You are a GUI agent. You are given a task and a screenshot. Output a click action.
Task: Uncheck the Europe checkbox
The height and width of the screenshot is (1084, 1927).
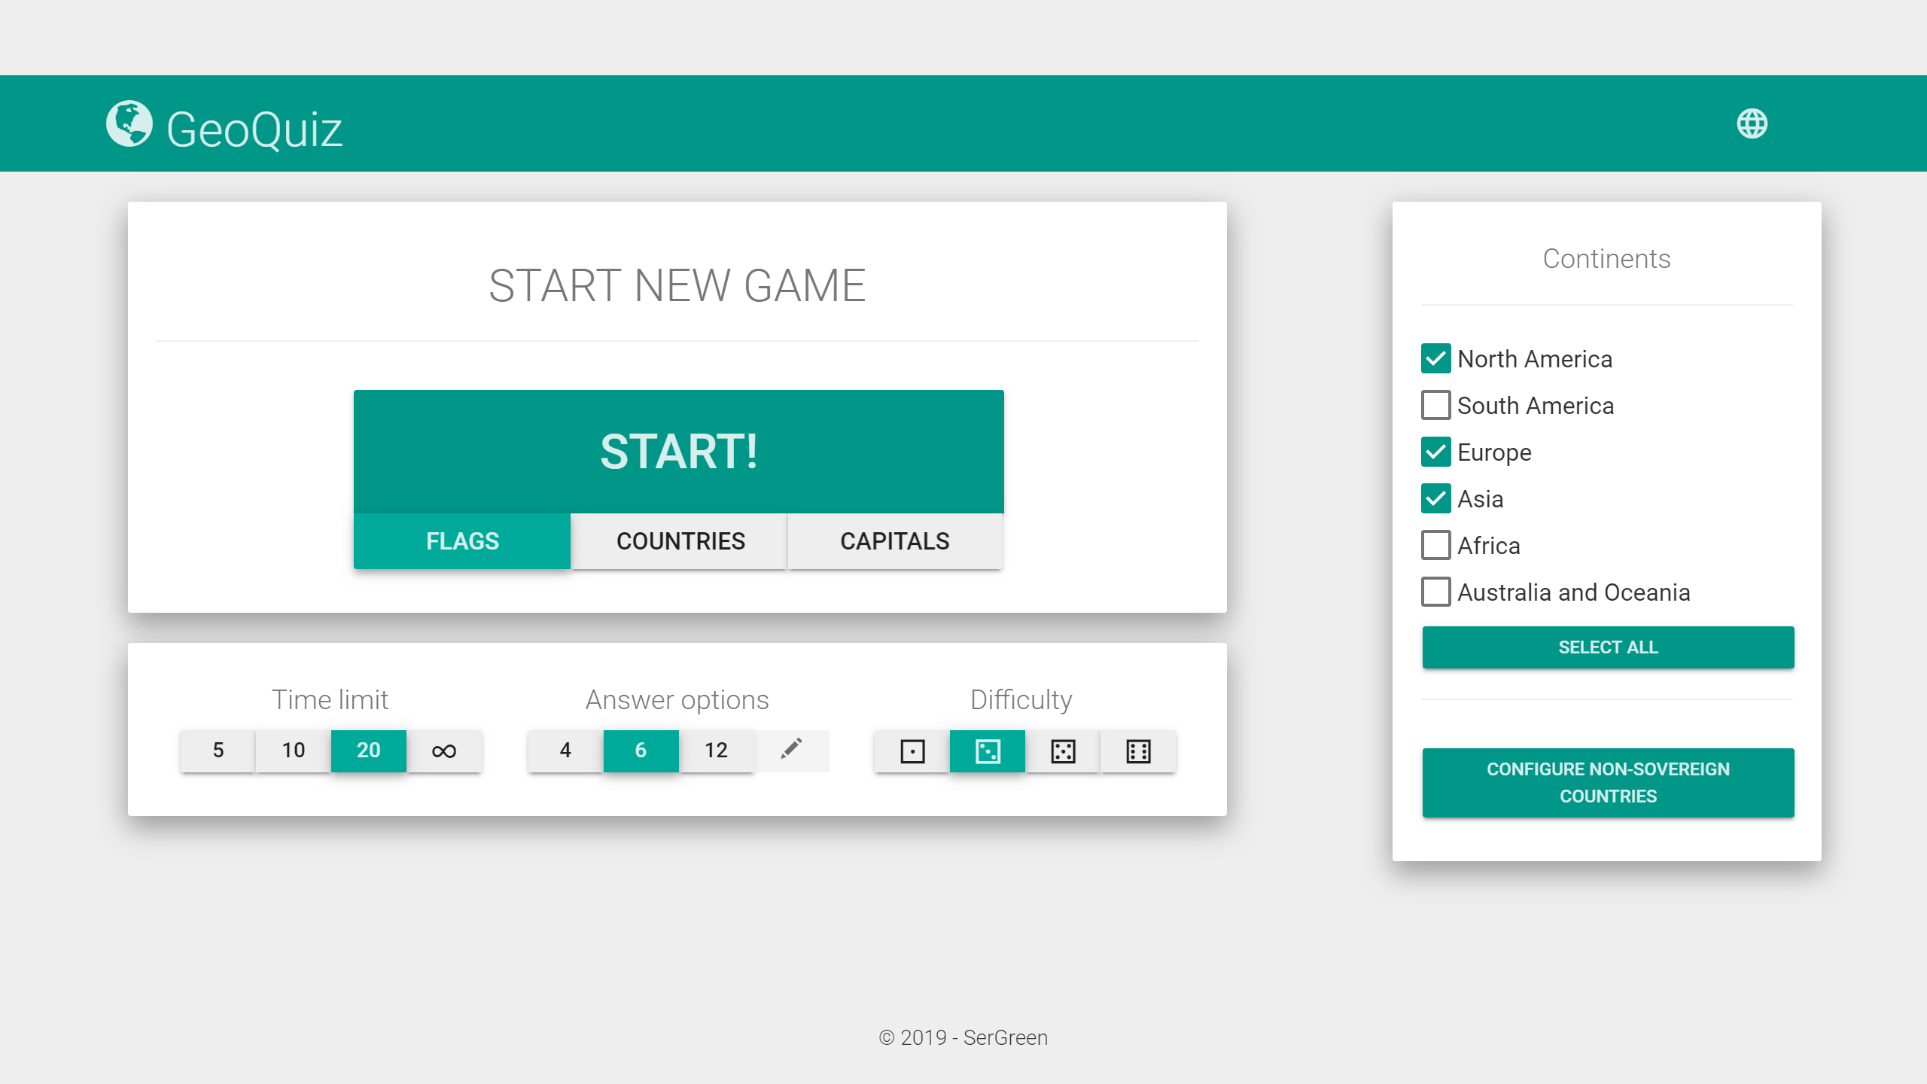(x=1435, y=452)
